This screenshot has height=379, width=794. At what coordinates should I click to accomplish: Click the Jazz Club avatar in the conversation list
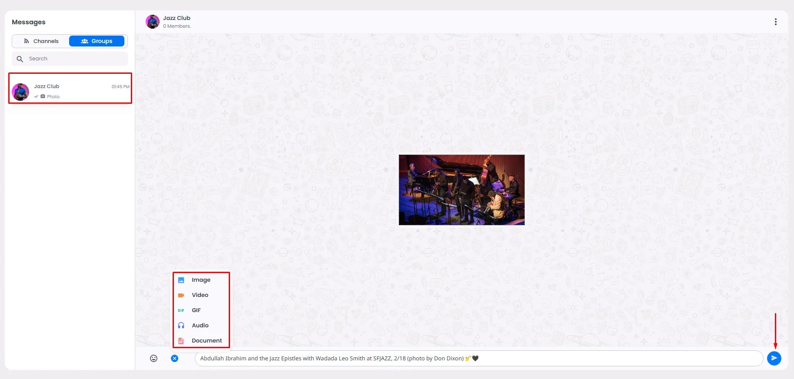[x=20, y=92]
